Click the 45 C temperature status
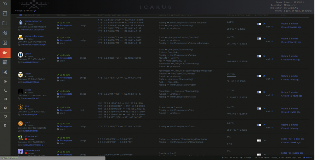315x160 pixels. click(225, 157)
